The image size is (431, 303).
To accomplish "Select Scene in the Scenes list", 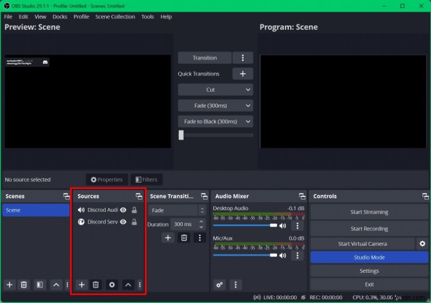I will point(36,210).
